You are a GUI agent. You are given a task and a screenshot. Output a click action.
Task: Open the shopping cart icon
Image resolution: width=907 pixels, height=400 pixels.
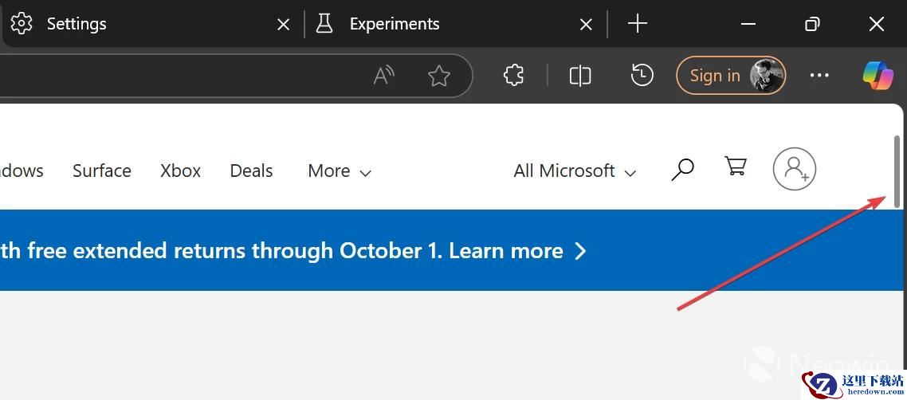(x=735, y=166)
